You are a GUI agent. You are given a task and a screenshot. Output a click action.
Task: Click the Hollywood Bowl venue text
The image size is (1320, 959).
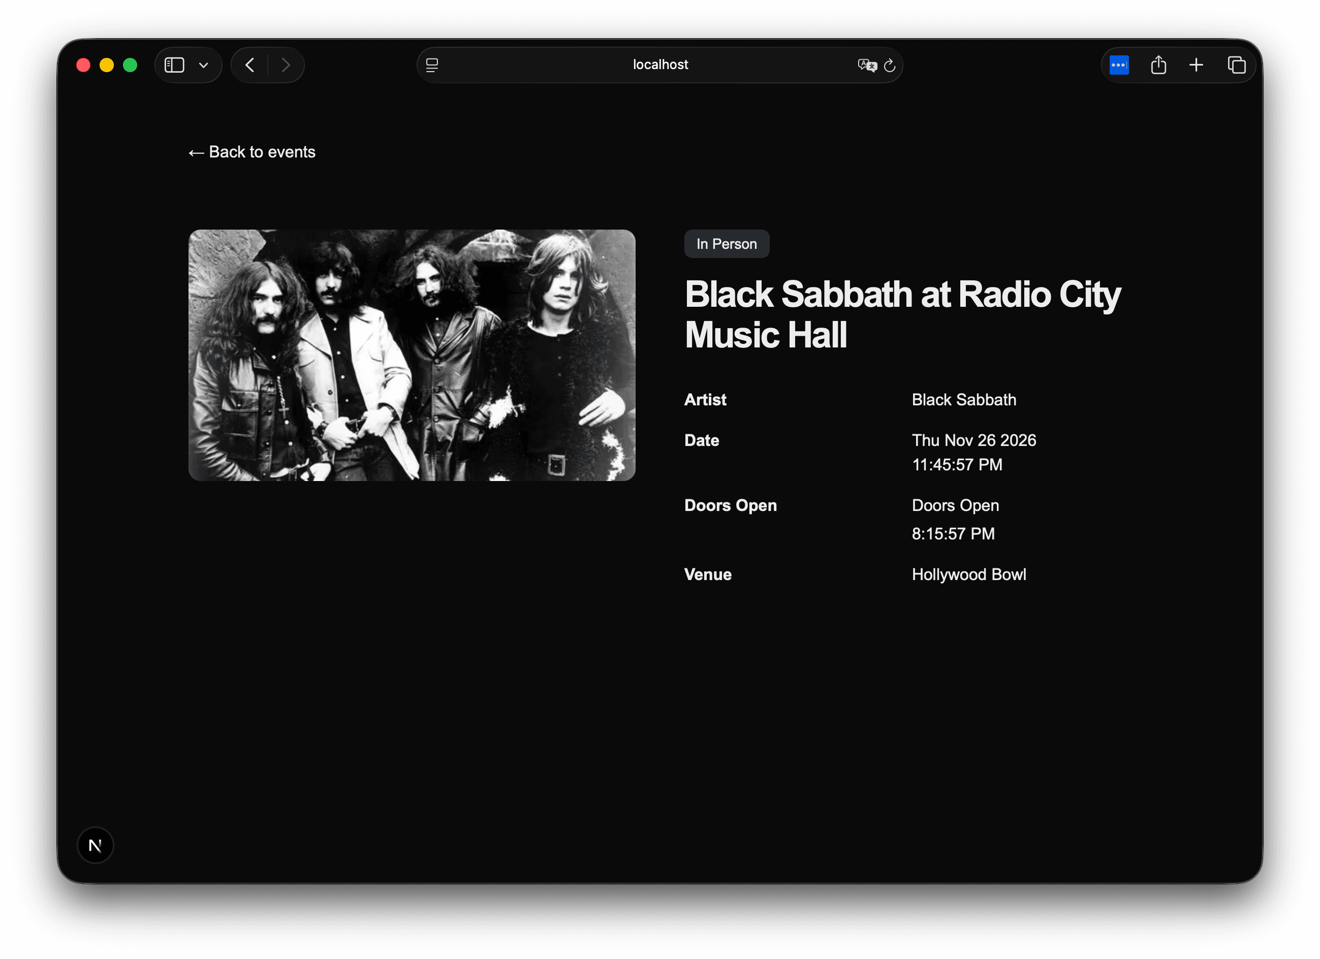point(968,574)
